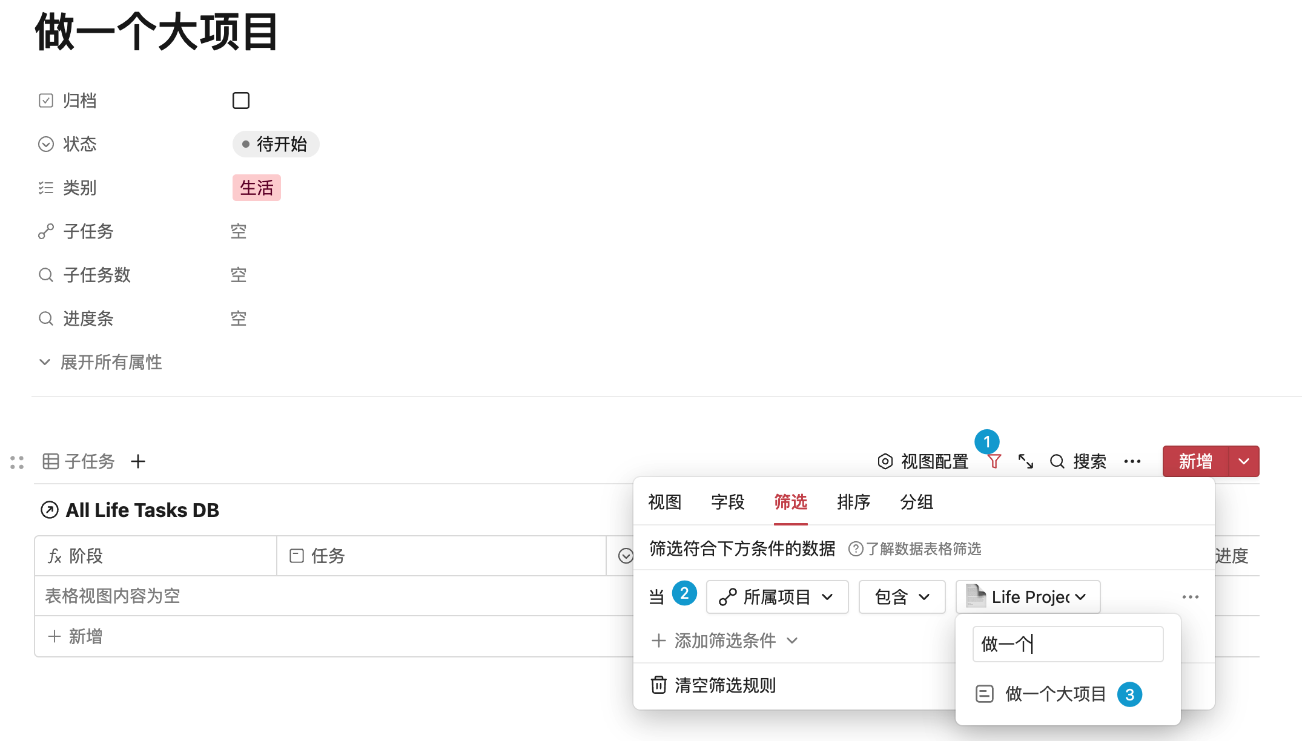Click 添加筛选条件 to add condition

coord(724,641)
